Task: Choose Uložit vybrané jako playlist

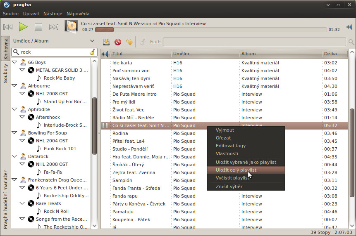Action: pyautogui.click(x=246, y=162)
